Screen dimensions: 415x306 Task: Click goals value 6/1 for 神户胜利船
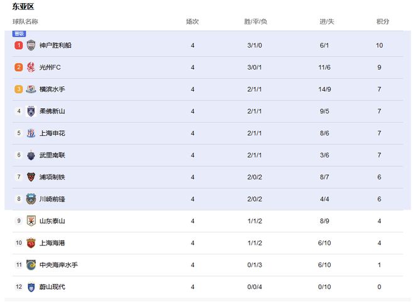[x=324, y=45]
